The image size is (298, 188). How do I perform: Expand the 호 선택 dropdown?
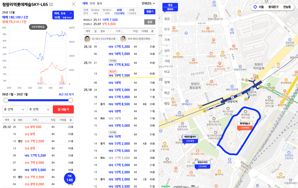(x=39, y=109)
